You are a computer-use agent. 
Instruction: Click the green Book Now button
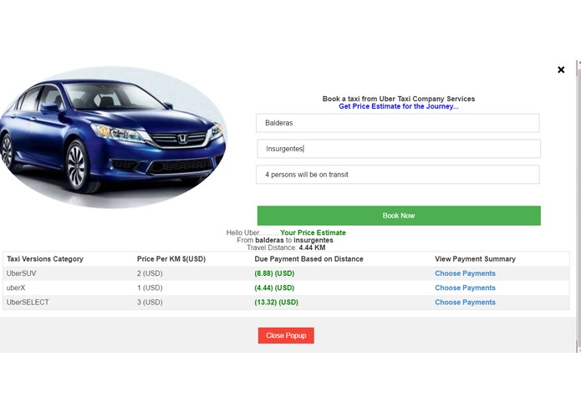pos(399,216)
